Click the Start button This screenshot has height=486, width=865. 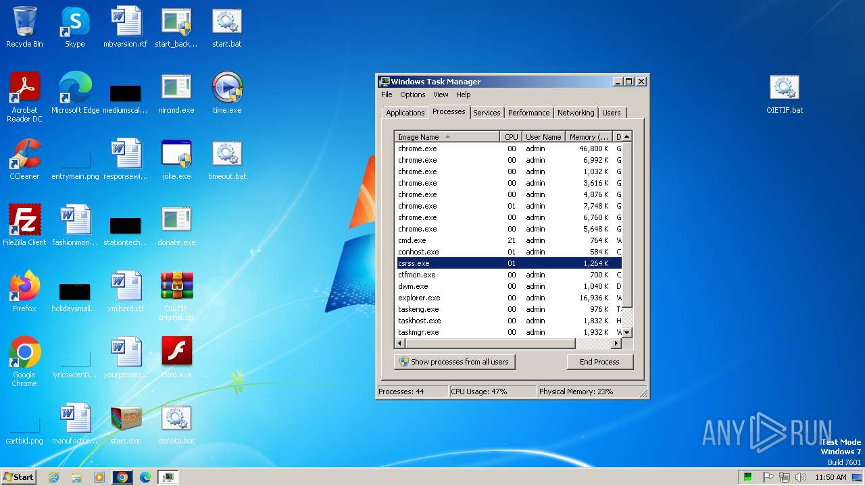pos(18,477)
